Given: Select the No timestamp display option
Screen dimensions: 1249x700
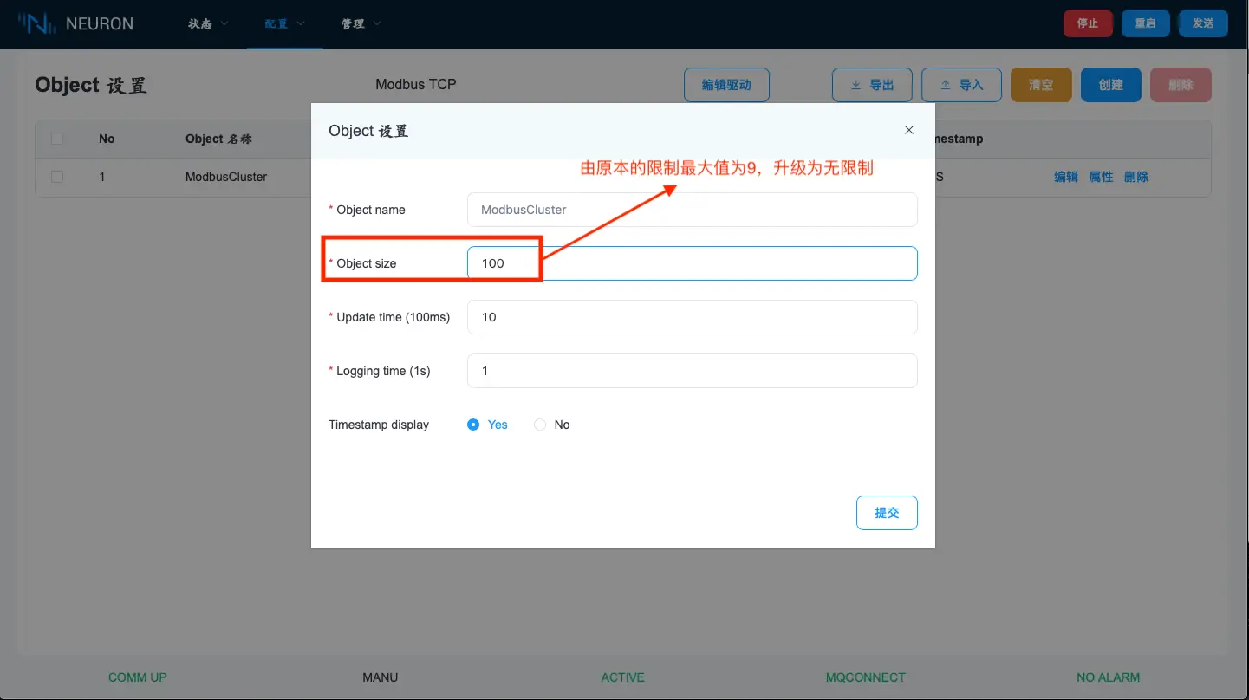Looking at the screenshot, I should pyautogui.click(x=540, y=425).
